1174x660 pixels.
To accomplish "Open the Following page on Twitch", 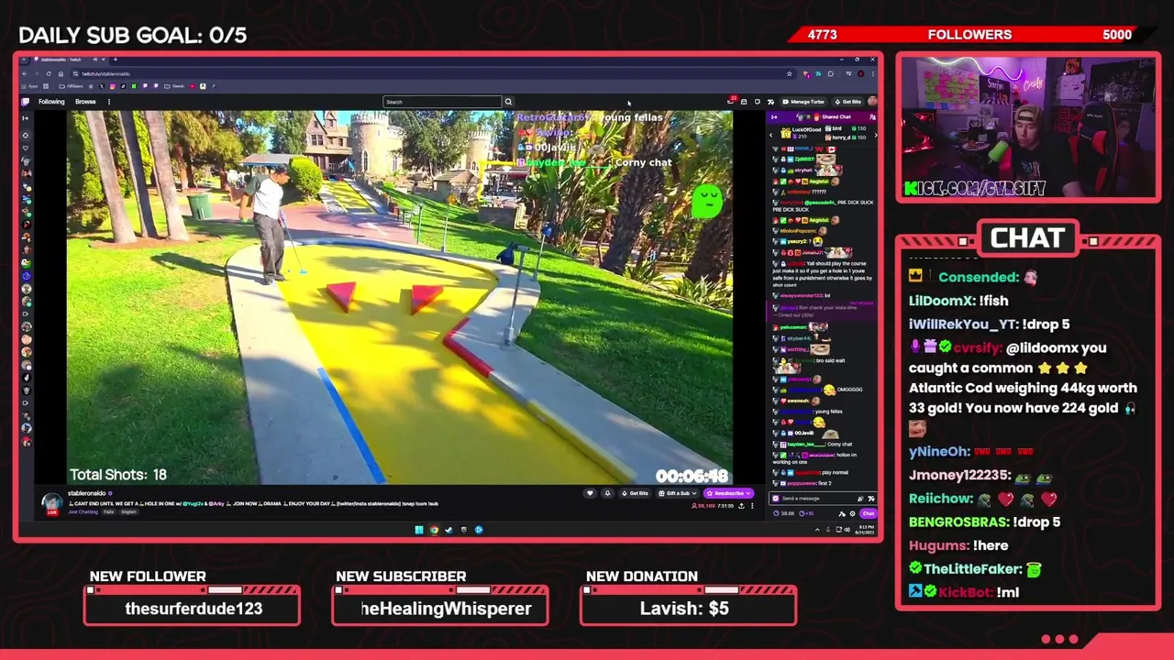I will pyautogui.click(x=51, y=102).
